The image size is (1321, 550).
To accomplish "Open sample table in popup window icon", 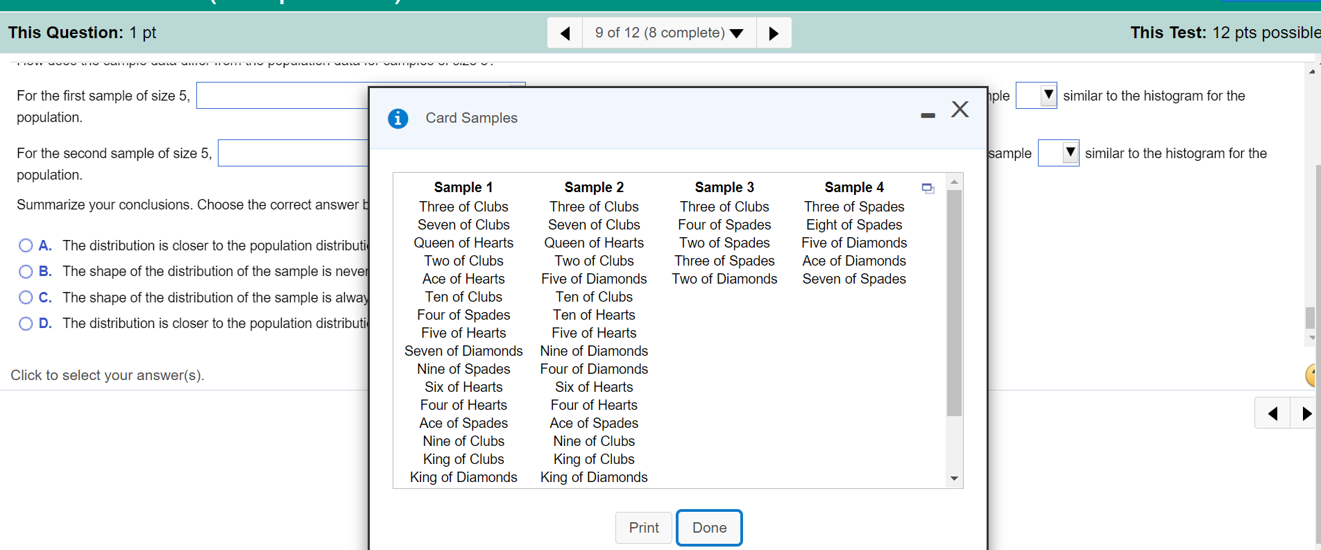I will [x=928, y=188].
